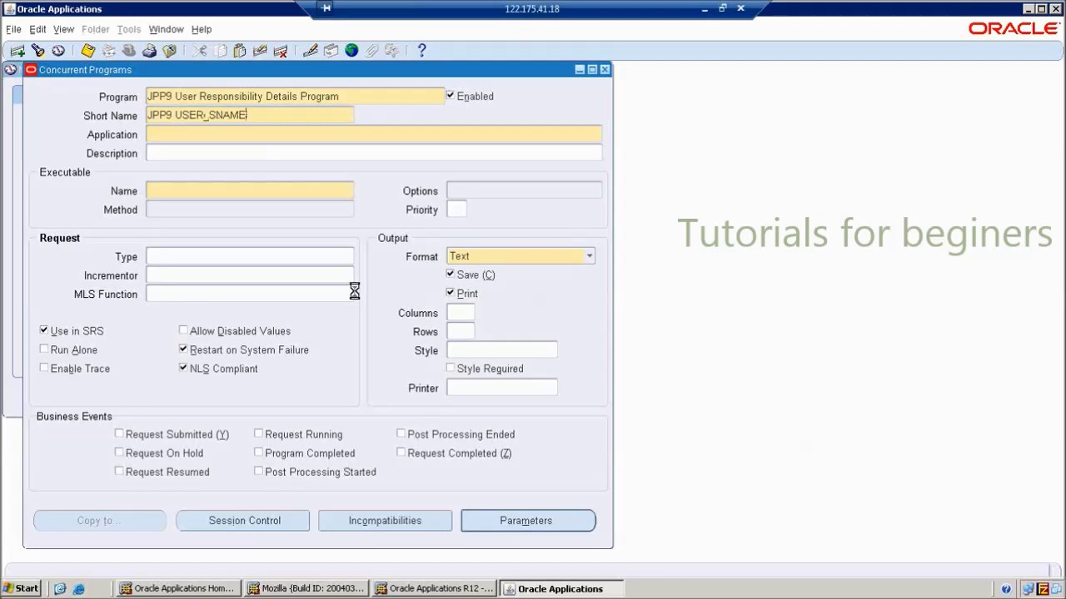The image size is (1066, 599).
Task: Click the Short Name field
Action: coord(250,115)
